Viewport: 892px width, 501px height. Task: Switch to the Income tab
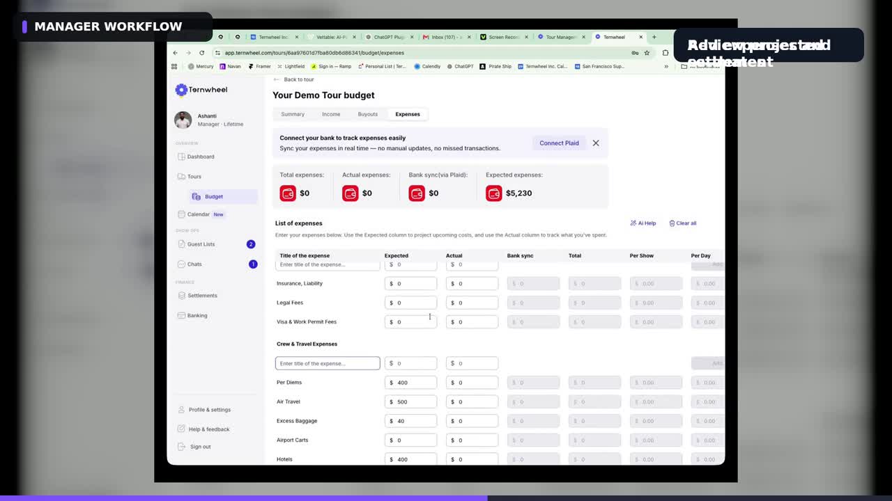331,114
